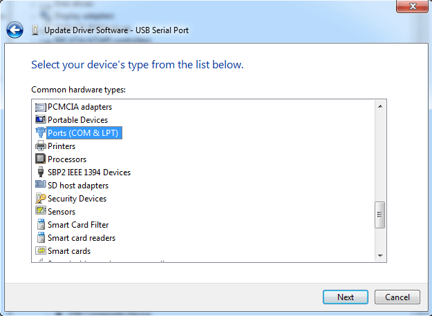Click the Sensors icon

(40, 212)
